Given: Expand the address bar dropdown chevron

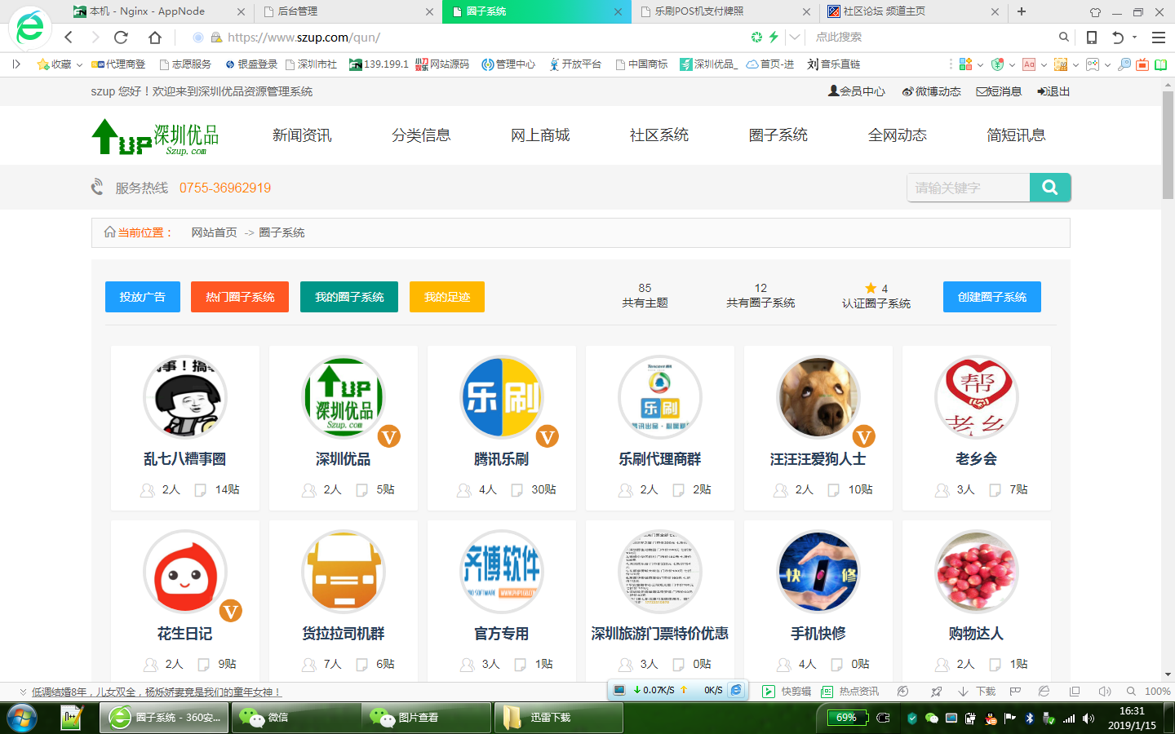Looking at the screenshot, I should pos(795,38).
